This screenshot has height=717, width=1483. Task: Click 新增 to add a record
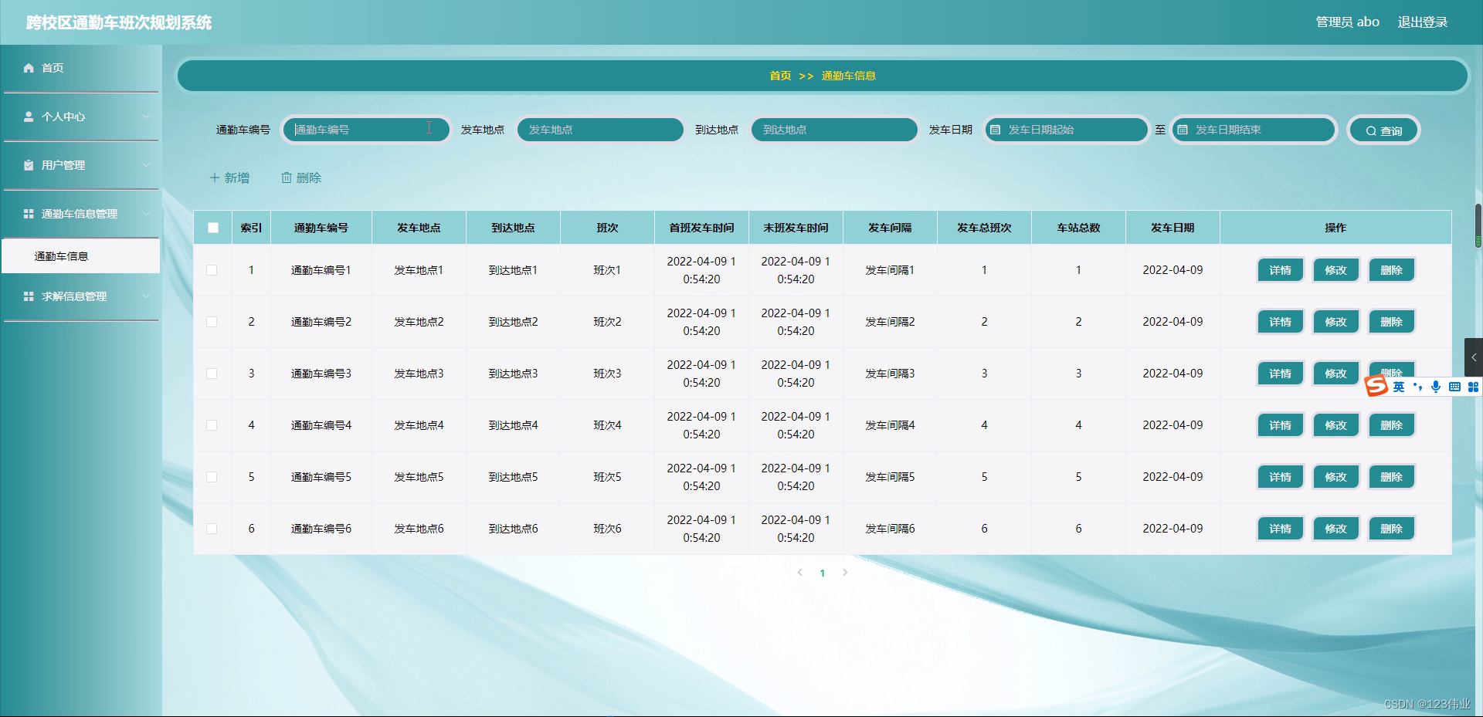[229, 178]
